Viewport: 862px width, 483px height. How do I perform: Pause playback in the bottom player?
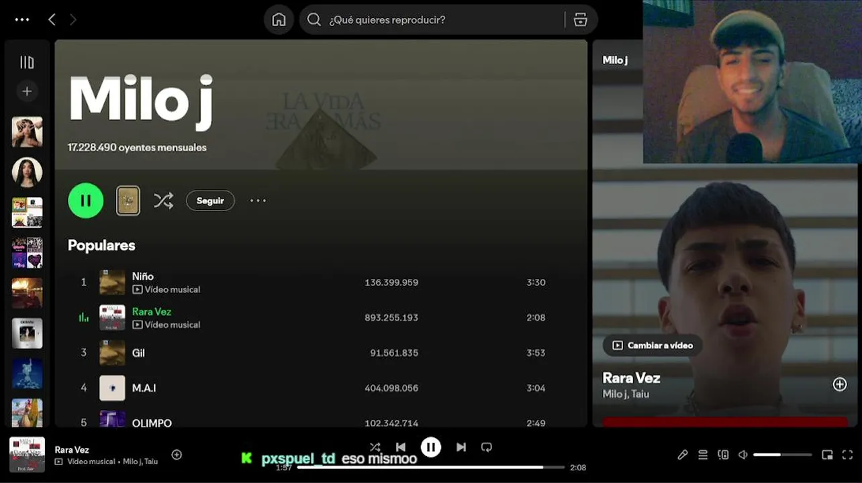[431, 447]
